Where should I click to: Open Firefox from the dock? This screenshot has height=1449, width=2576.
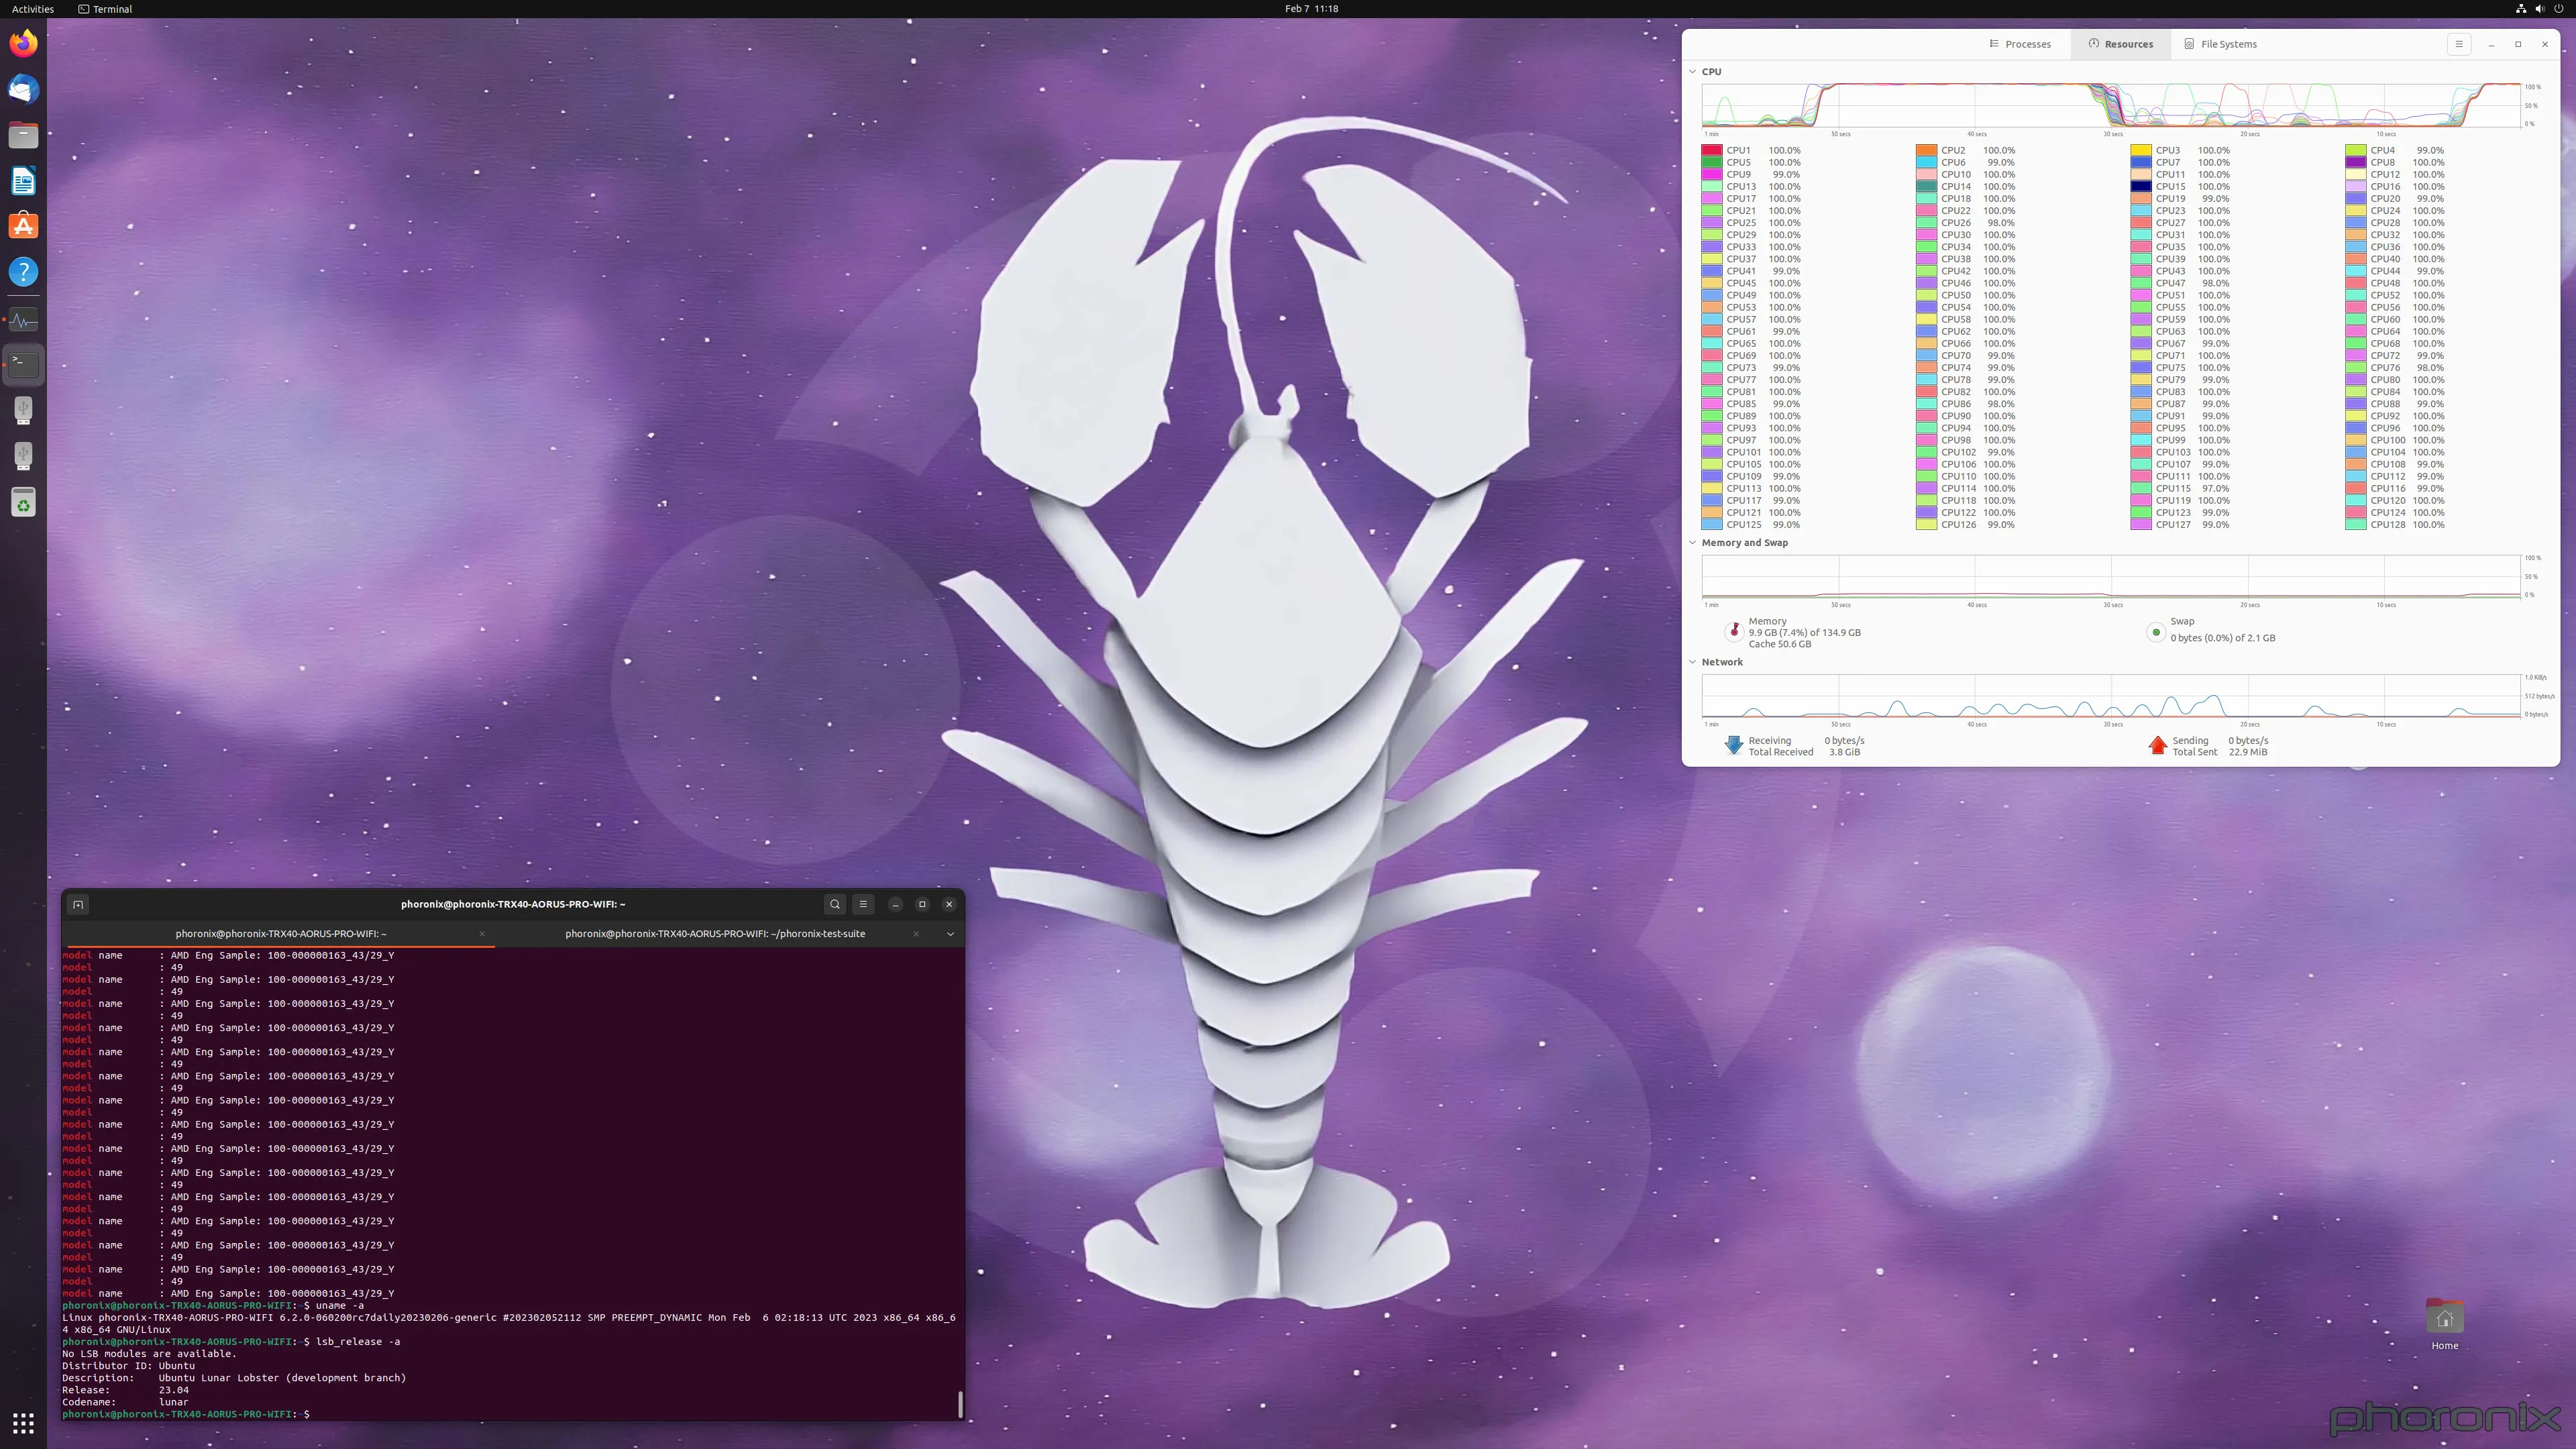coord(23,43)
